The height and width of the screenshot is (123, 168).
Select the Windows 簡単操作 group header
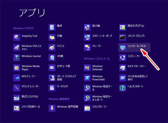point(59,99)
